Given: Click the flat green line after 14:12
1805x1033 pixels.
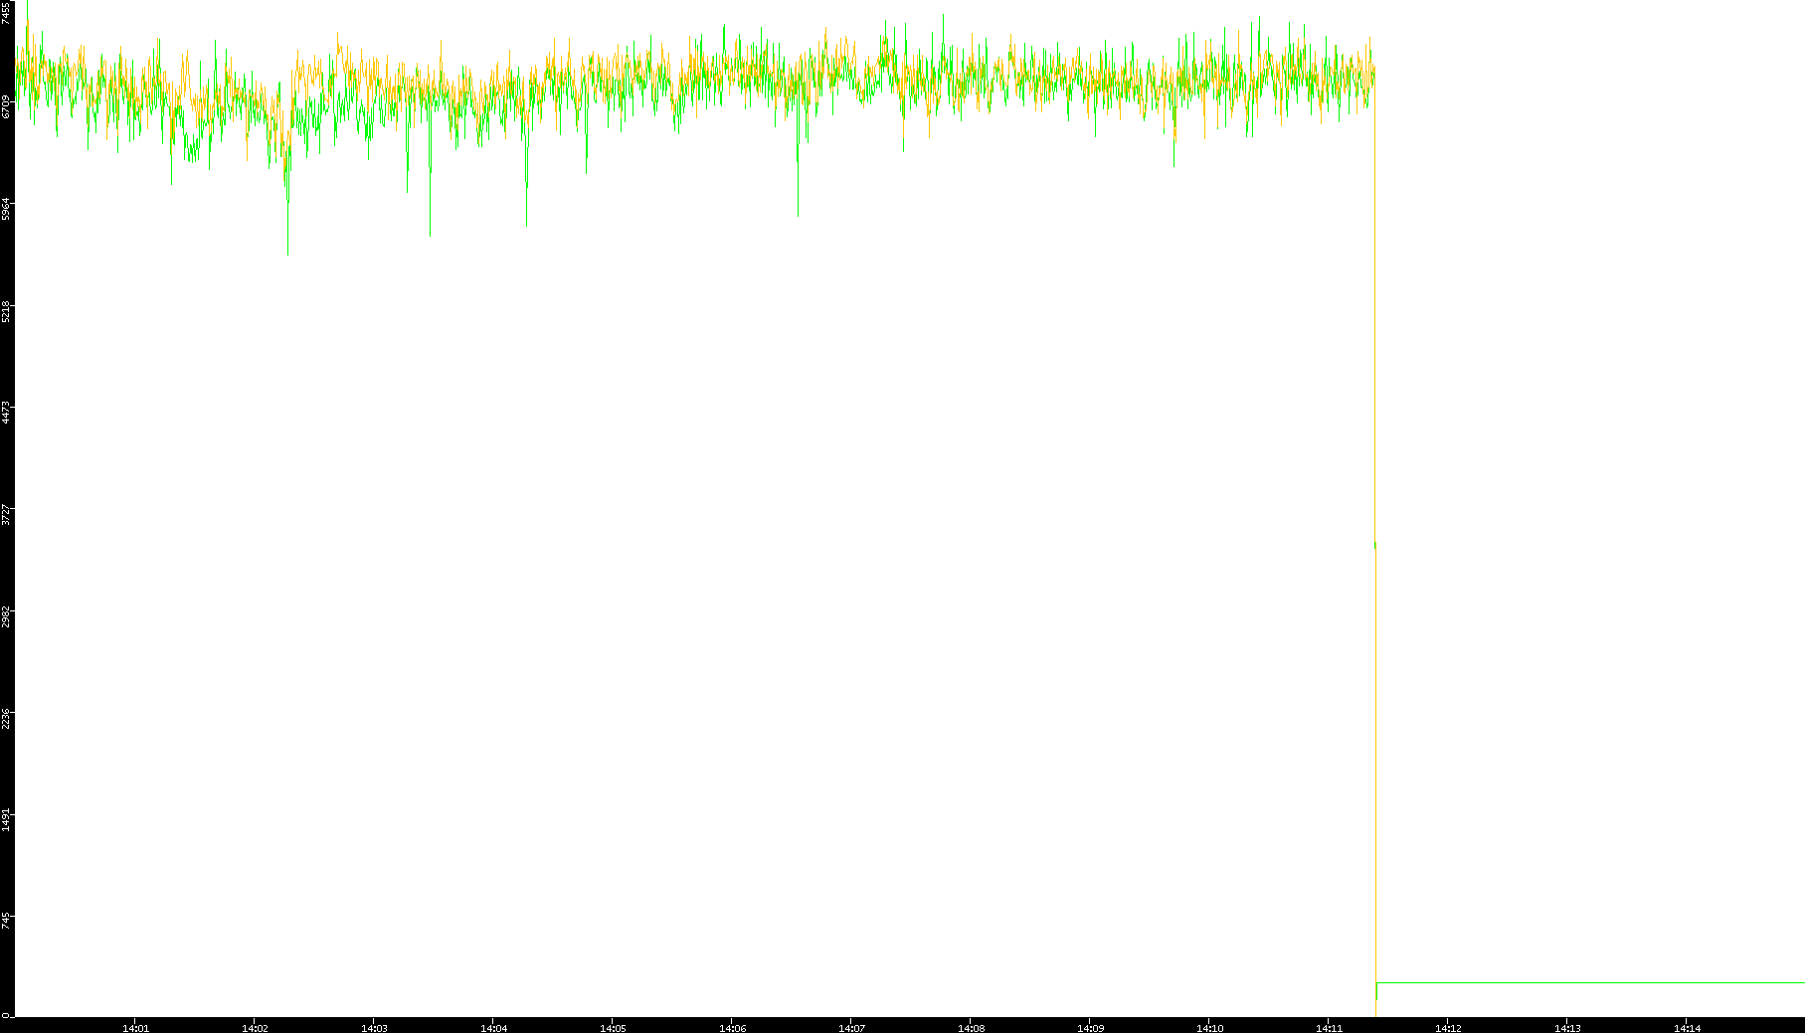Looking at the screenshot, I should click(x=1591, y=982).
